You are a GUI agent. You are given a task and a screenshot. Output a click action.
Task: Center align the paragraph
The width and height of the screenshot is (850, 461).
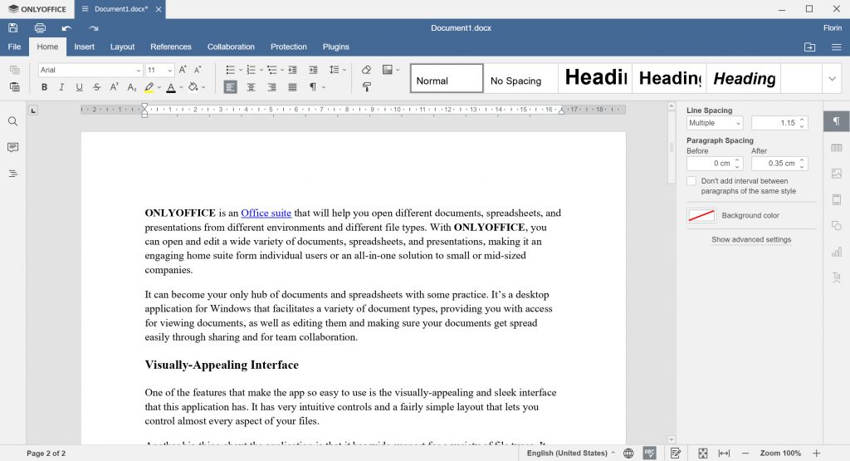(251, 87)
